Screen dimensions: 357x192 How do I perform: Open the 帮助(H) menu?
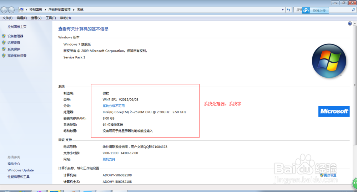pos(65,18)
